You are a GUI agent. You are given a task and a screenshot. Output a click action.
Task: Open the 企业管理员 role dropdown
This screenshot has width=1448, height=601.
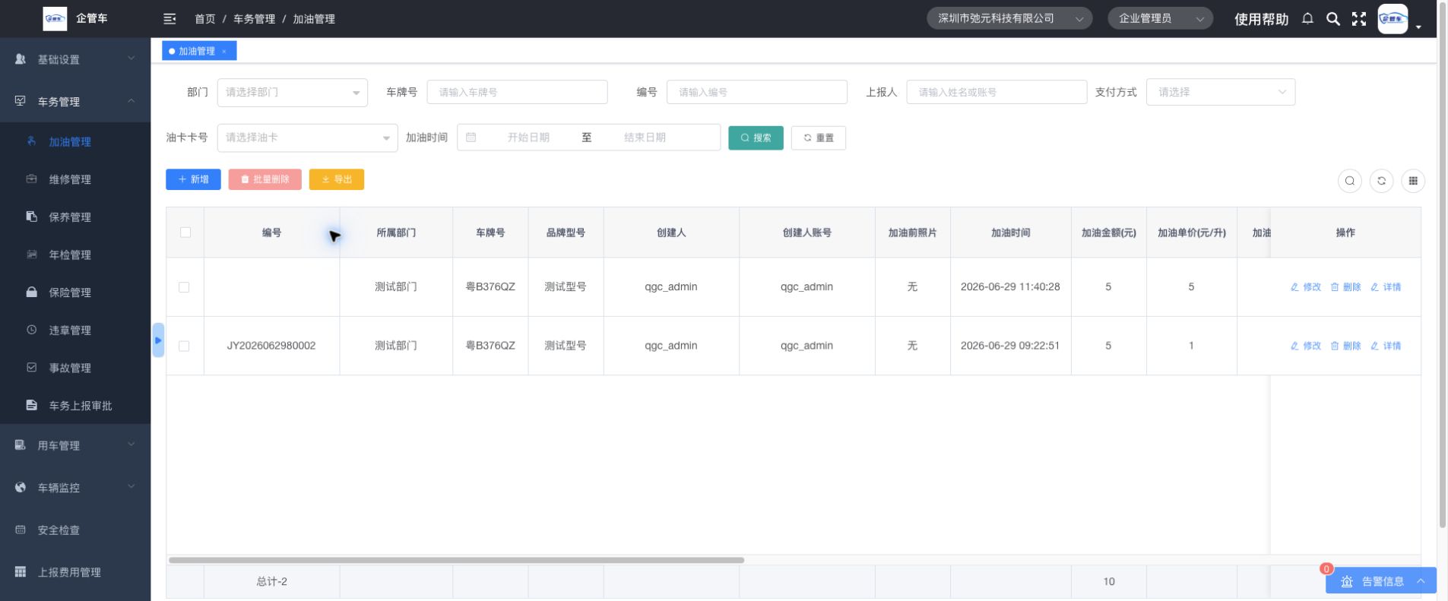(1160, 19)
